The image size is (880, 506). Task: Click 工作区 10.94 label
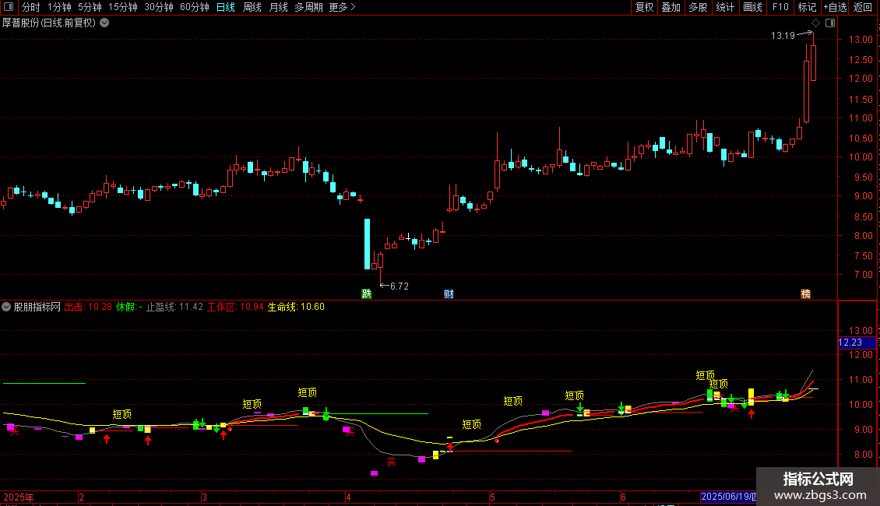point(235,307)
